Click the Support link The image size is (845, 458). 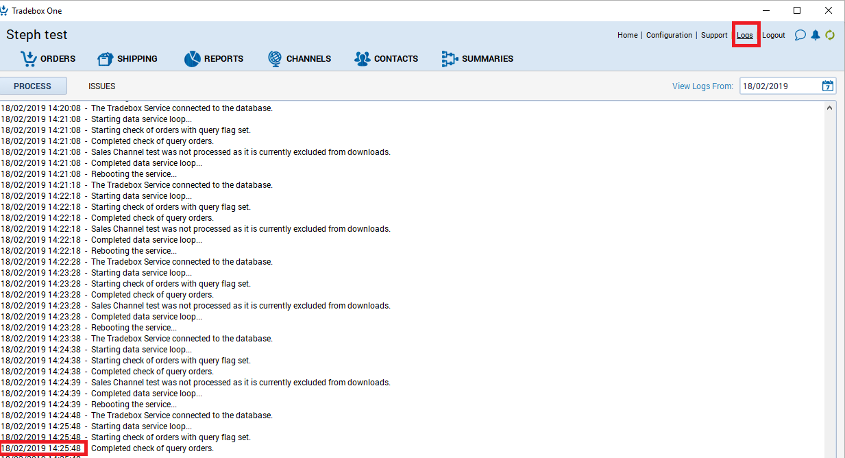[714, 35]
